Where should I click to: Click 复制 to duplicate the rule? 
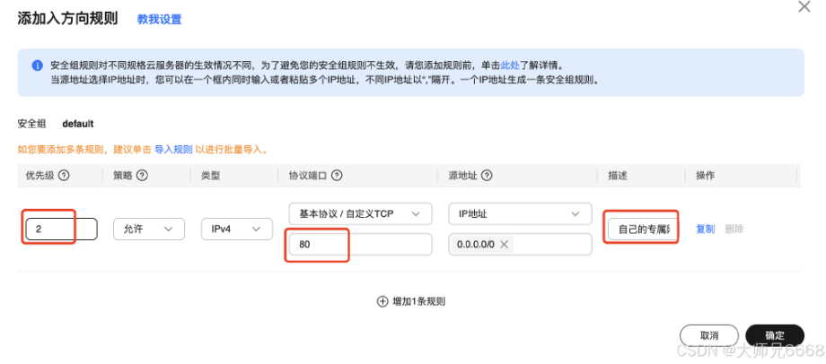coord(706,230)
